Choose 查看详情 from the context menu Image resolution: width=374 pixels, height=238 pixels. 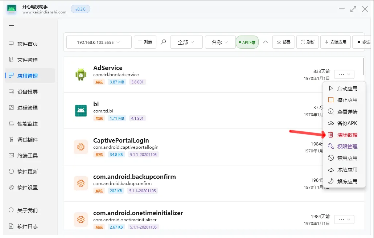pyautogui.click(x=344, y=112)
